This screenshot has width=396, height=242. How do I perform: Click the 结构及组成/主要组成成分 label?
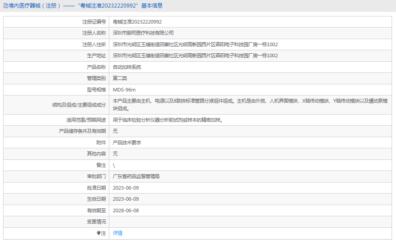79,105
